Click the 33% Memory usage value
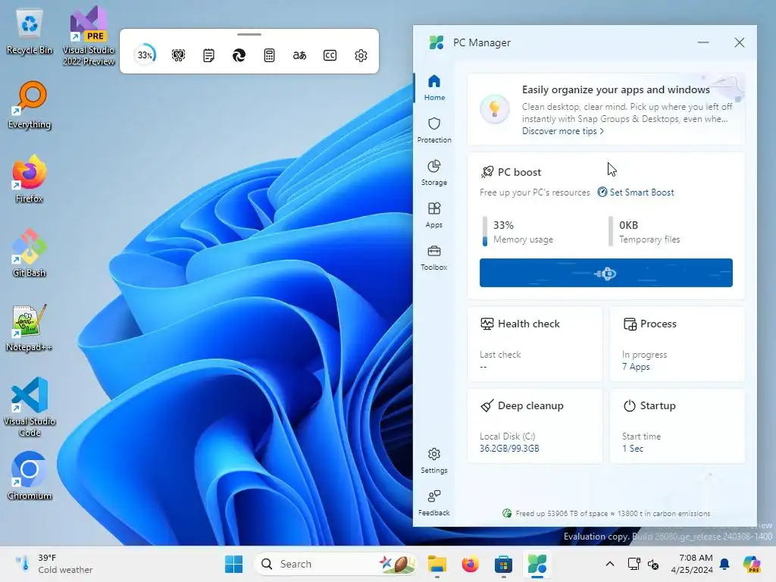The image size is (776, 582). (503, 225)
